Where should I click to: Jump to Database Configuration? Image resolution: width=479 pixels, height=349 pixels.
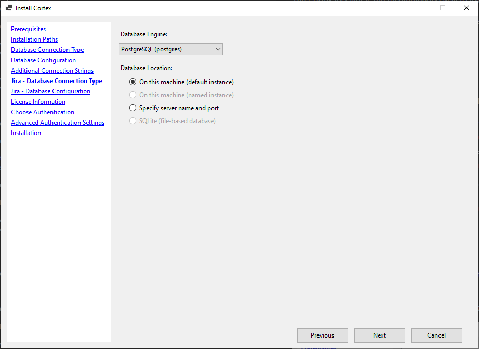coord(43,60)
